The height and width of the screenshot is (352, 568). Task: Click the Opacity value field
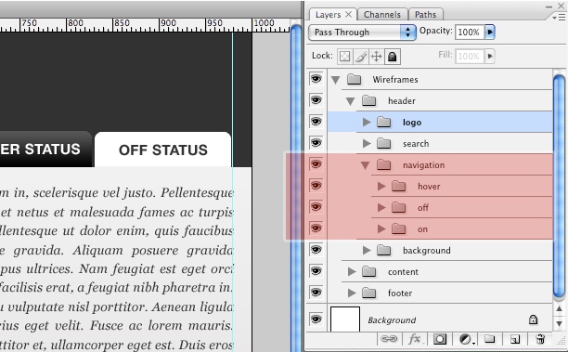coord(470,33)
